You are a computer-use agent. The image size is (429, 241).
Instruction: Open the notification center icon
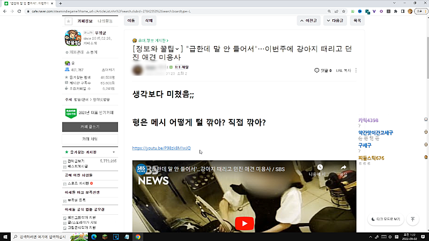[423, 237]
